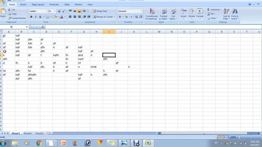Click into the formula bar
The image size is (262, 147).
[x=153, y=27]
